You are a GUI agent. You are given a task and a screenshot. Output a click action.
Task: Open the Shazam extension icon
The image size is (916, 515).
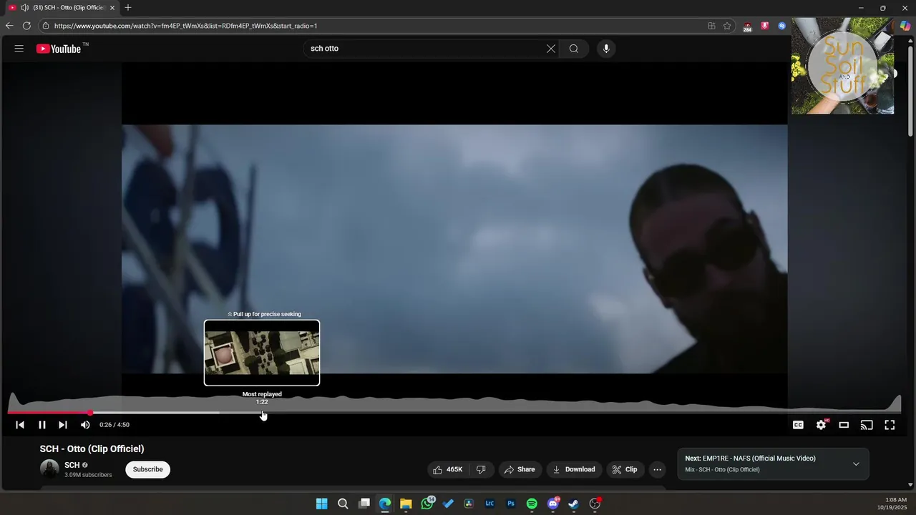781,26
